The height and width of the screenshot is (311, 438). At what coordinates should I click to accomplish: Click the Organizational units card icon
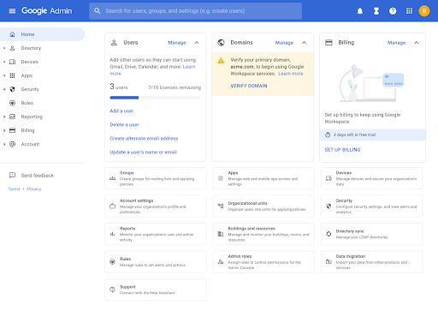point(221,206)
